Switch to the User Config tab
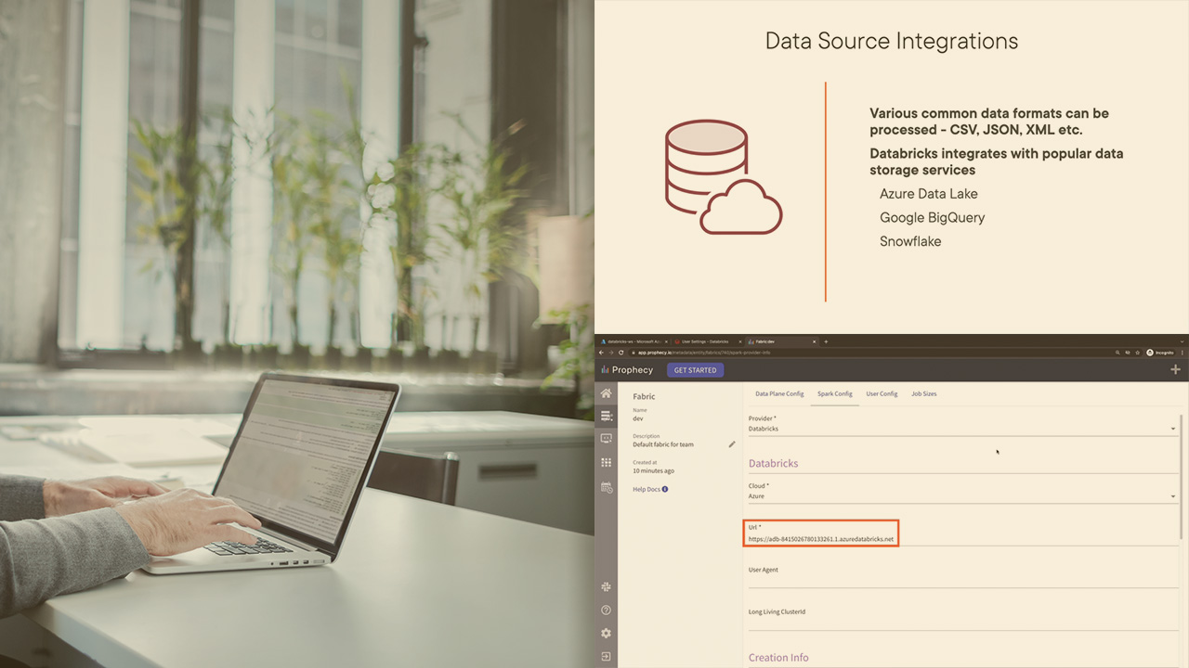This screenshot has width=1189, height=668. (882, 393)
